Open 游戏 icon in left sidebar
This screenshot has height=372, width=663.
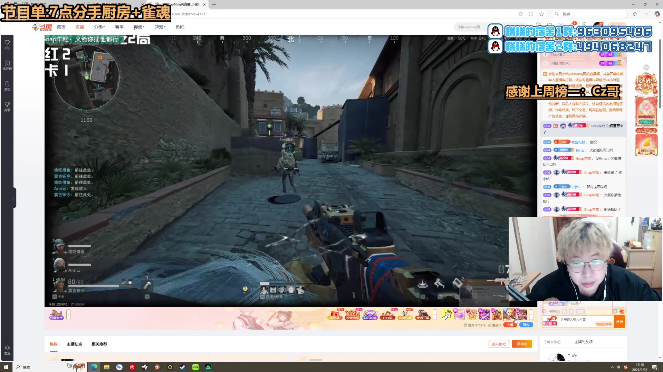click(x=7, y=86)
